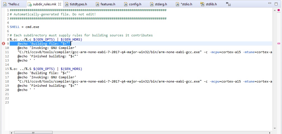Click 'Finished building' echo on line 12
Screen dimensions: 282x134
(48, 56)
